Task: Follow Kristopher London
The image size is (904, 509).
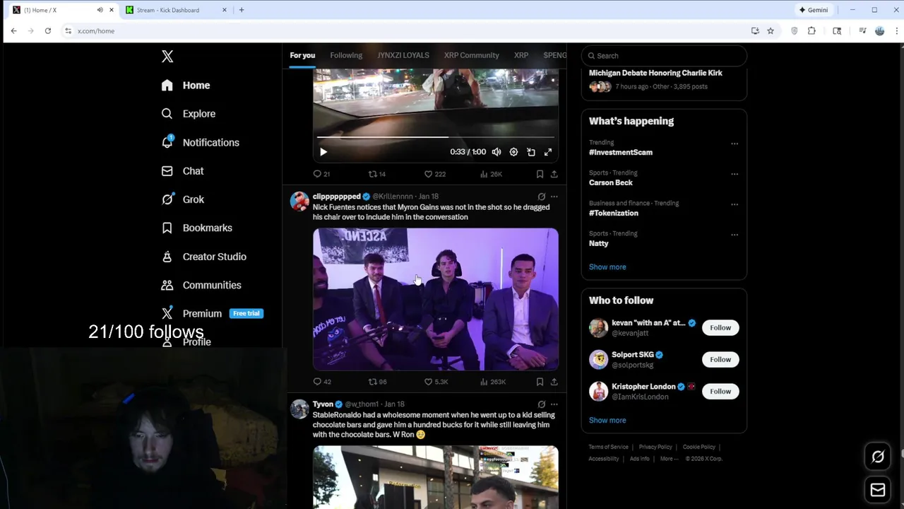Action: pyautogui.click(x=720, y=392)
